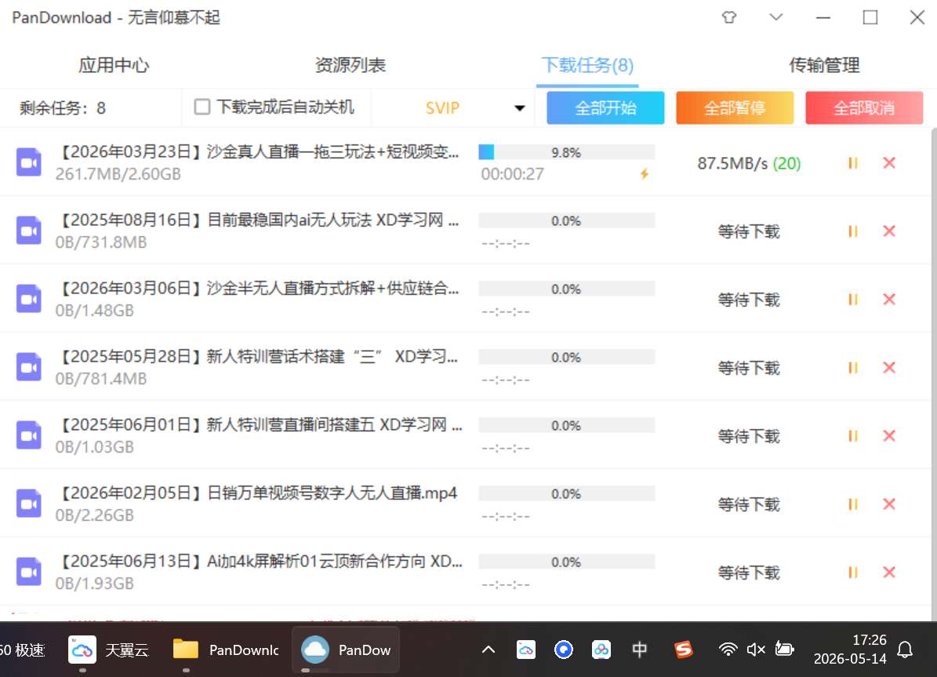The image size is (937, 677).
Task: Switch to 资源列表 tab
Action: click(x=350, y=64)
